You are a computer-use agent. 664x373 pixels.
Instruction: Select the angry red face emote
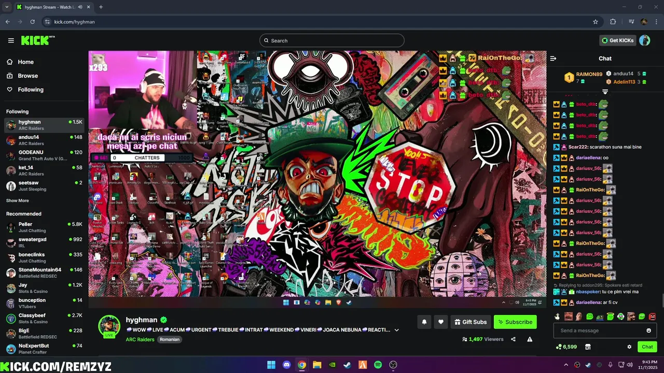652,317
